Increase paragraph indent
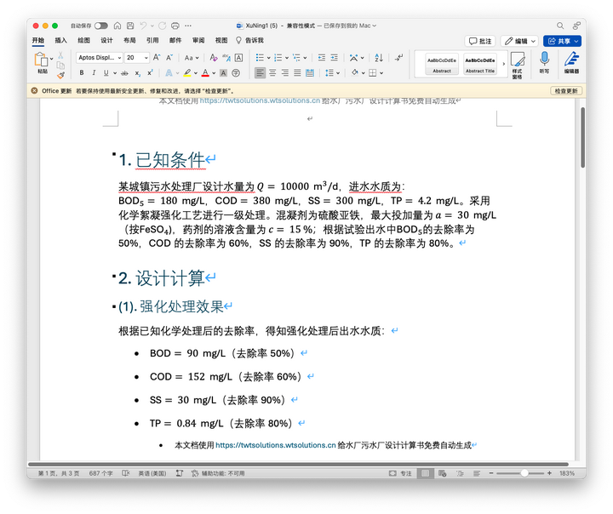The height and width of the screenshot is (514, 613). (x=335, y=58)
